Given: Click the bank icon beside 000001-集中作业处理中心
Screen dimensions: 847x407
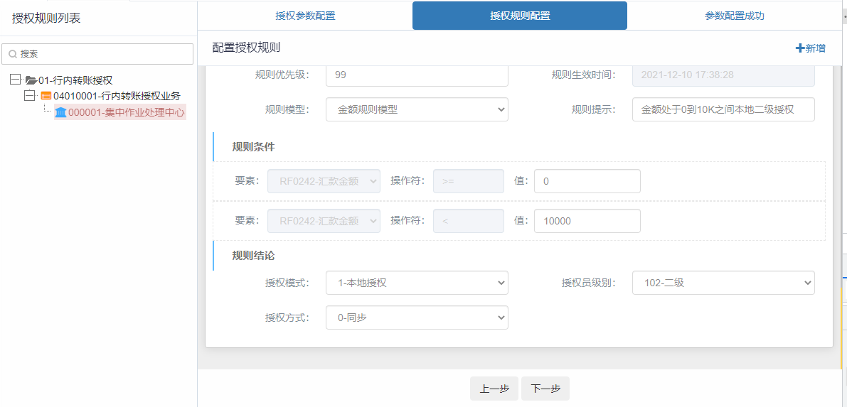Looking at the screenshot, I should 60,112.
